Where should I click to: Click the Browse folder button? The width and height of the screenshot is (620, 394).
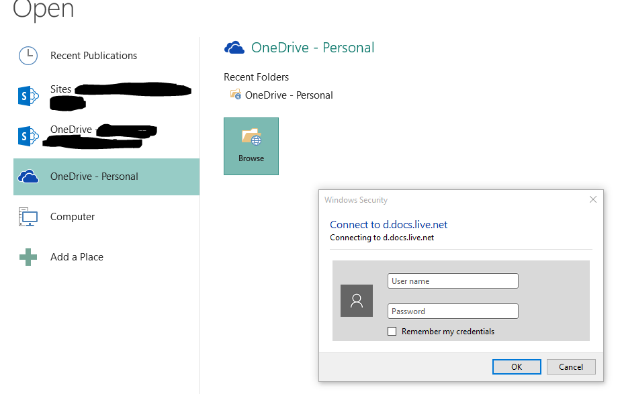click(251, 146)
